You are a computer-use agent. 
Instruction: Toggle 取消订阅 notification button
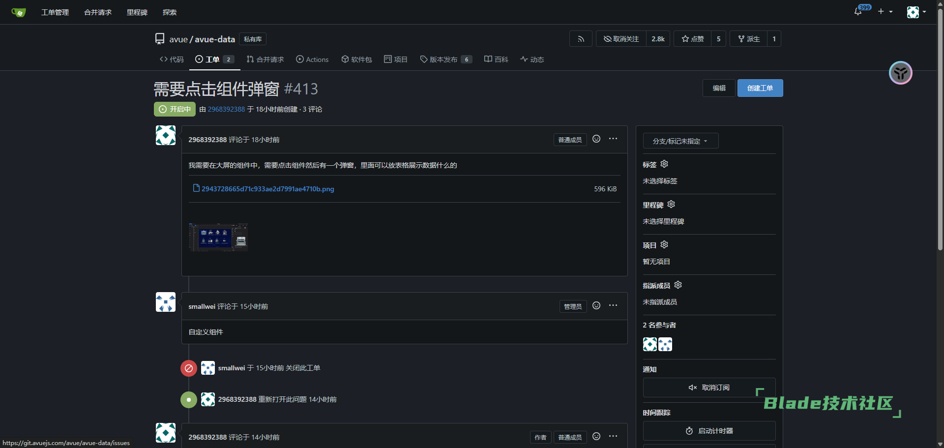pos(709,388)
